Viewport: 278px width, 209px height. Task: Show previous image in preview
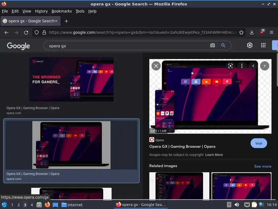pyautogui.click(x=253, y=66)
